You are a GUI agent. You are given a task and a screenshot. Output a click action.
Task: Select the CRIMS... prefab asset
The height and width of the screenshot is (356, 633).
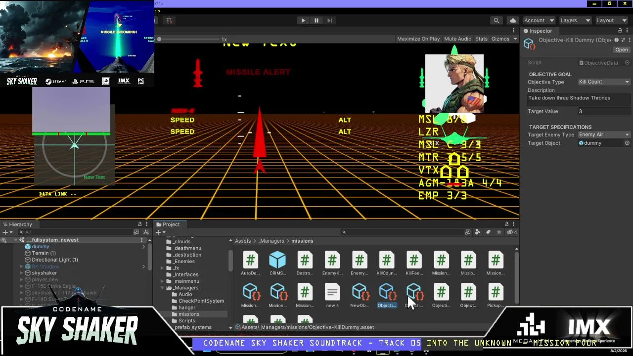[277, 264]
